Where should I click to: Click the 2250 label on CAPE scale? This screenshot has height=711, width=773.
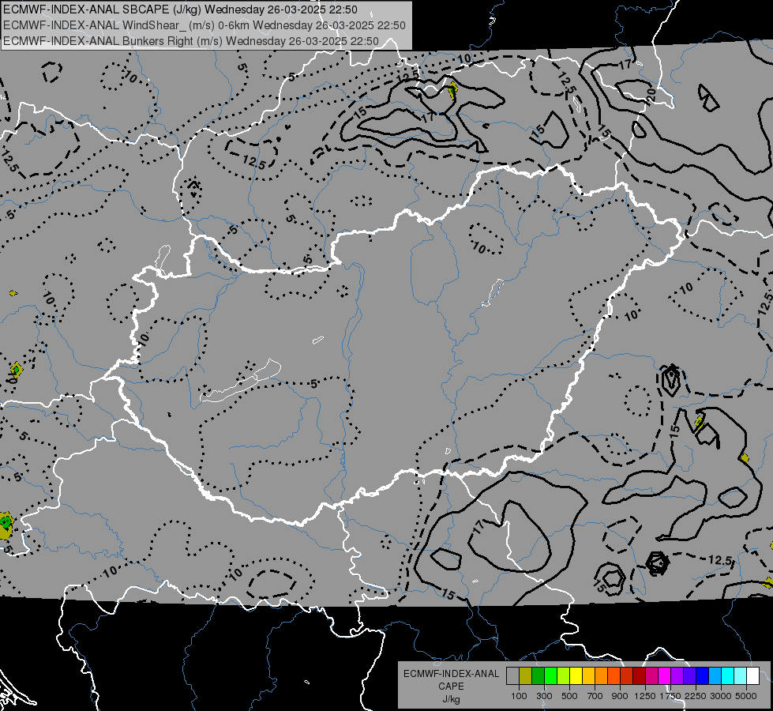coord(696,696)
